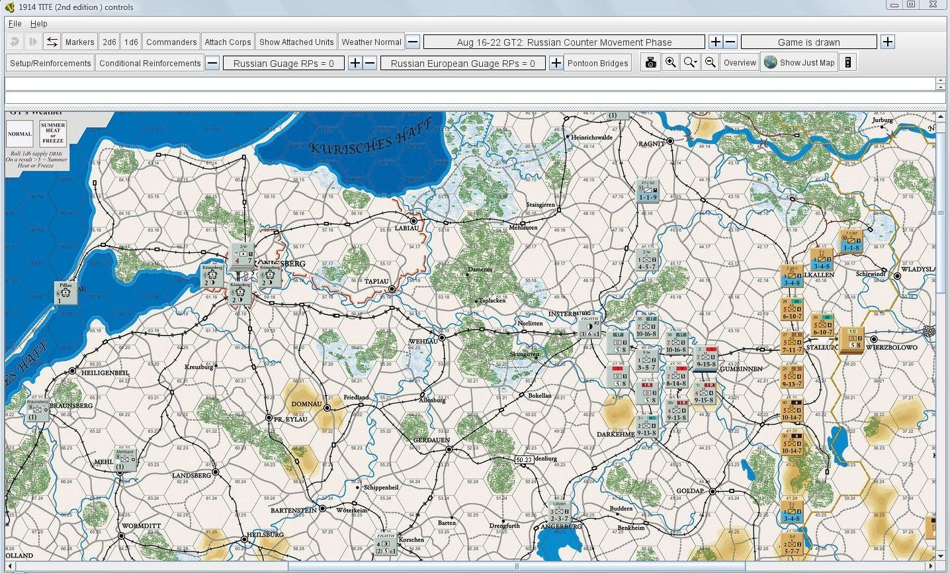Image resolution: width=950 pixels, height=574 pixels.
Task: Decrease Russian Guage RPs with minus
Action: (212, 63)
